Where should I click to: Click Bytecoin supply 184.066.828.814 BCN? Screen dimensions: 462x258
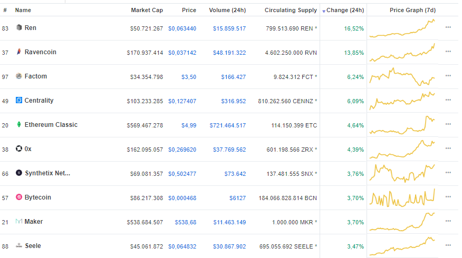coord(287,198)
